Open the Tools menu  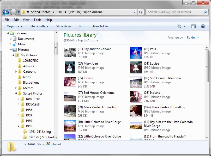click(37, 20)
